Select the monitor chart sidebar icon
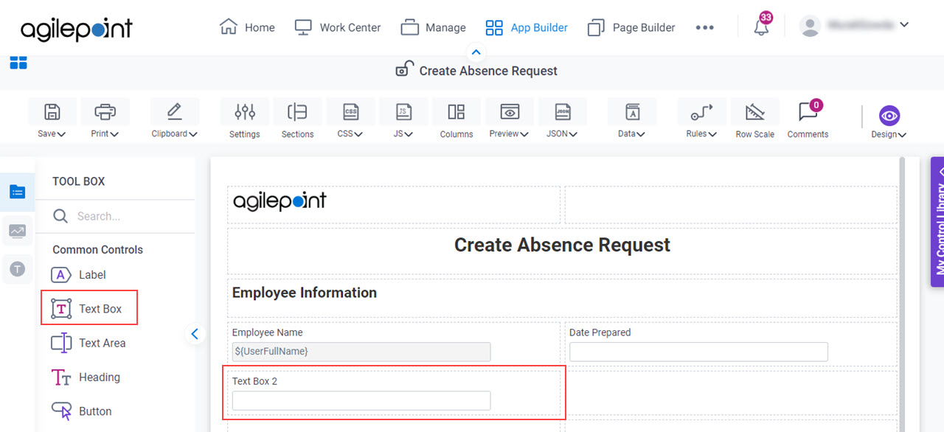The height and width of the screenshot is (432, 944). [18, 231]
